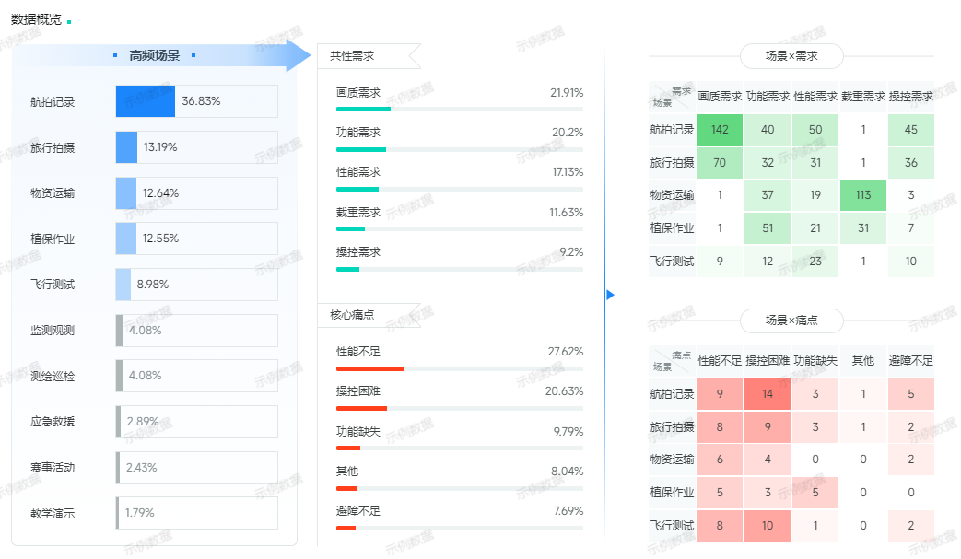Click the 性能不足 27.62% red bar
The image size is (961, 559).
369,368
